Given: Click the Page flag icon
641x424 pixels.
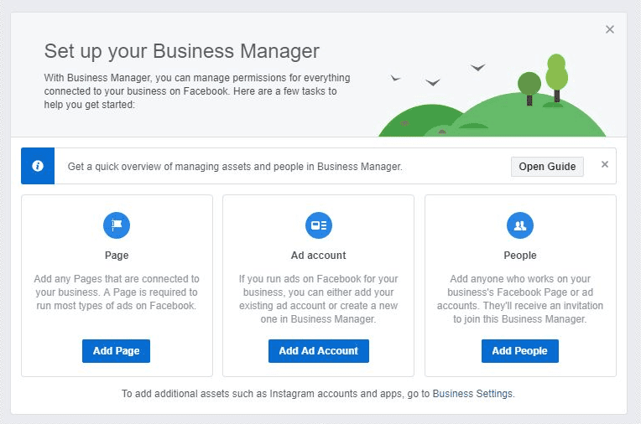Looking at the screenshot, I should 117,225.
